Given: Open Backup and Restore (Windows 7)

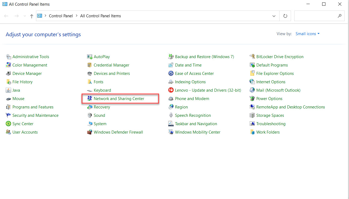Looking at the screenshot, I should click(204, 57).
